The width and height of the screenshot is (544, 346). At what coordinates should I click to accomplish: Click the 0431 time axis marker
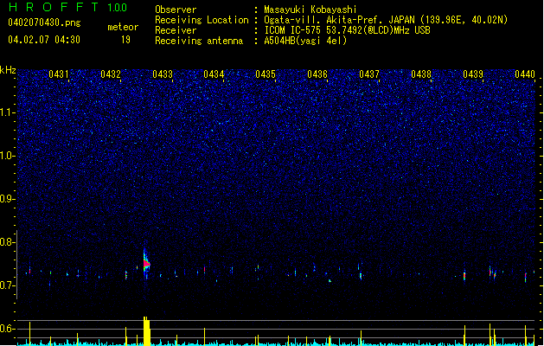[x=58, y=74]
